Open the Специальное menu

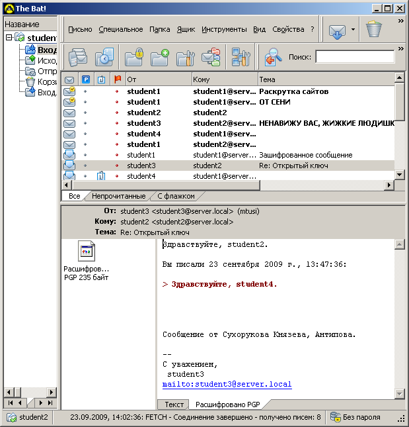pos(121,29)
